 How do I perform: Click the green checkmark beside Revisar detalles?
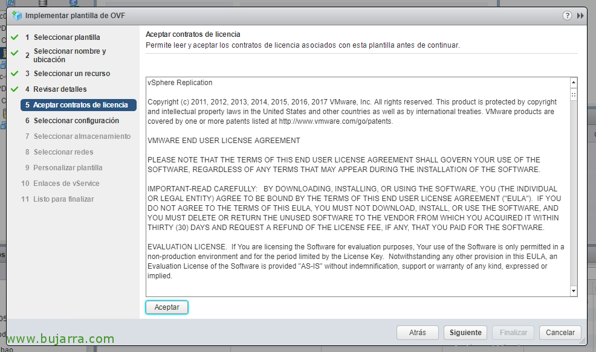click(x=15, y=89)
